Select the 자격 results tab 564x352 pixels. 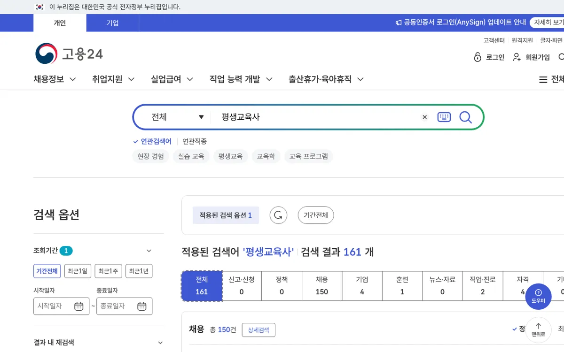[x=523, y=286]
